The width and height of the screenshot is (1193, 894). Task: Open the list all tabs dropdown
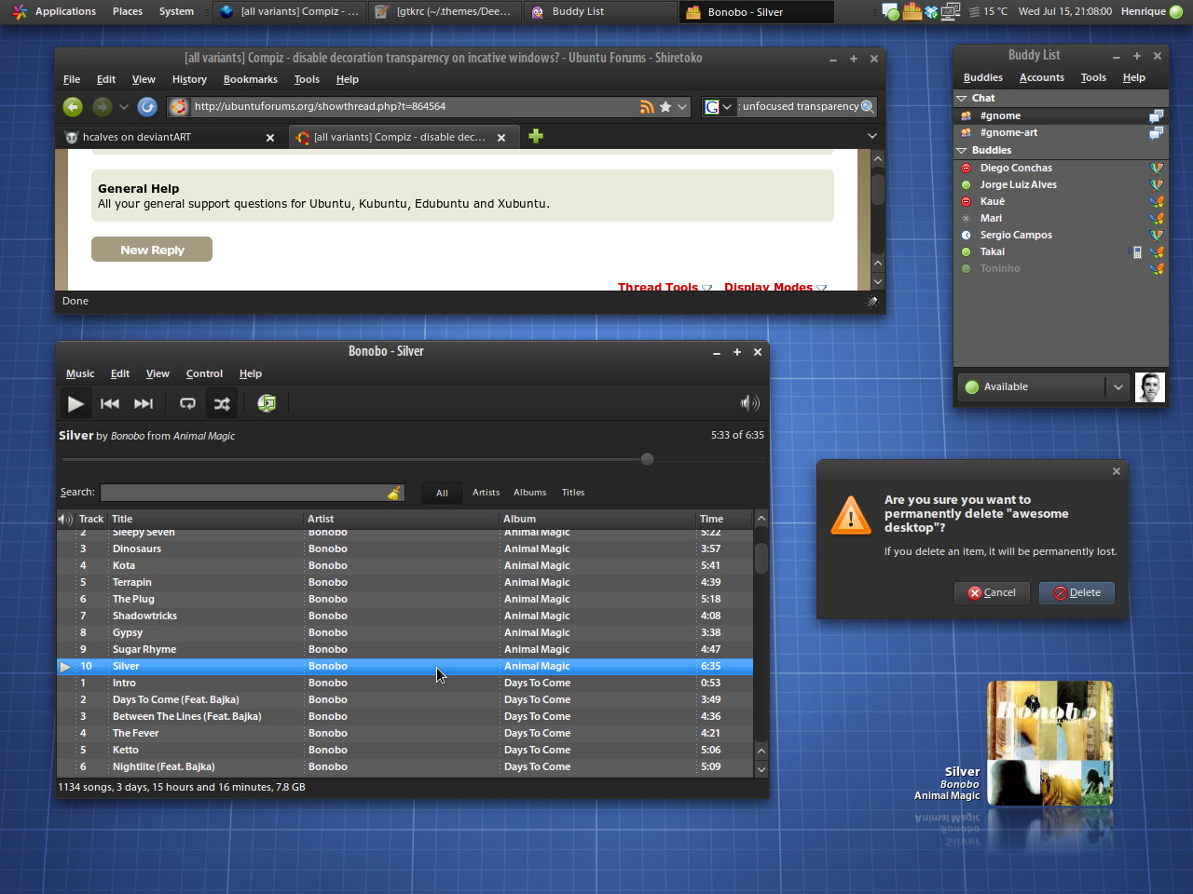[872, 136]
